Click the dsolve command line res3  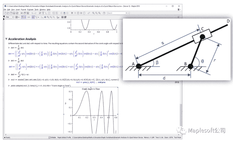coord(65,80)
